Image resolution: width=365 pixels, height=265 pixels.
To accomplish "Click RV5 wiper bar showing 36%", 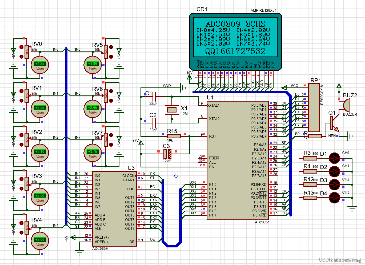I will click(106, 52).
